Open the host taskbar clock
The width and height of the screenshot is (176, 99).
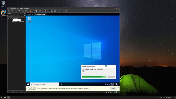point(168,98)
